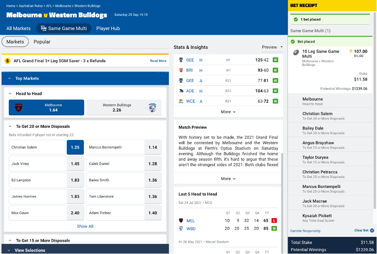This screenshot has height=254, width=377.
Task: Click Australian Rules breadcrumb link
Action: click(30, 6)
